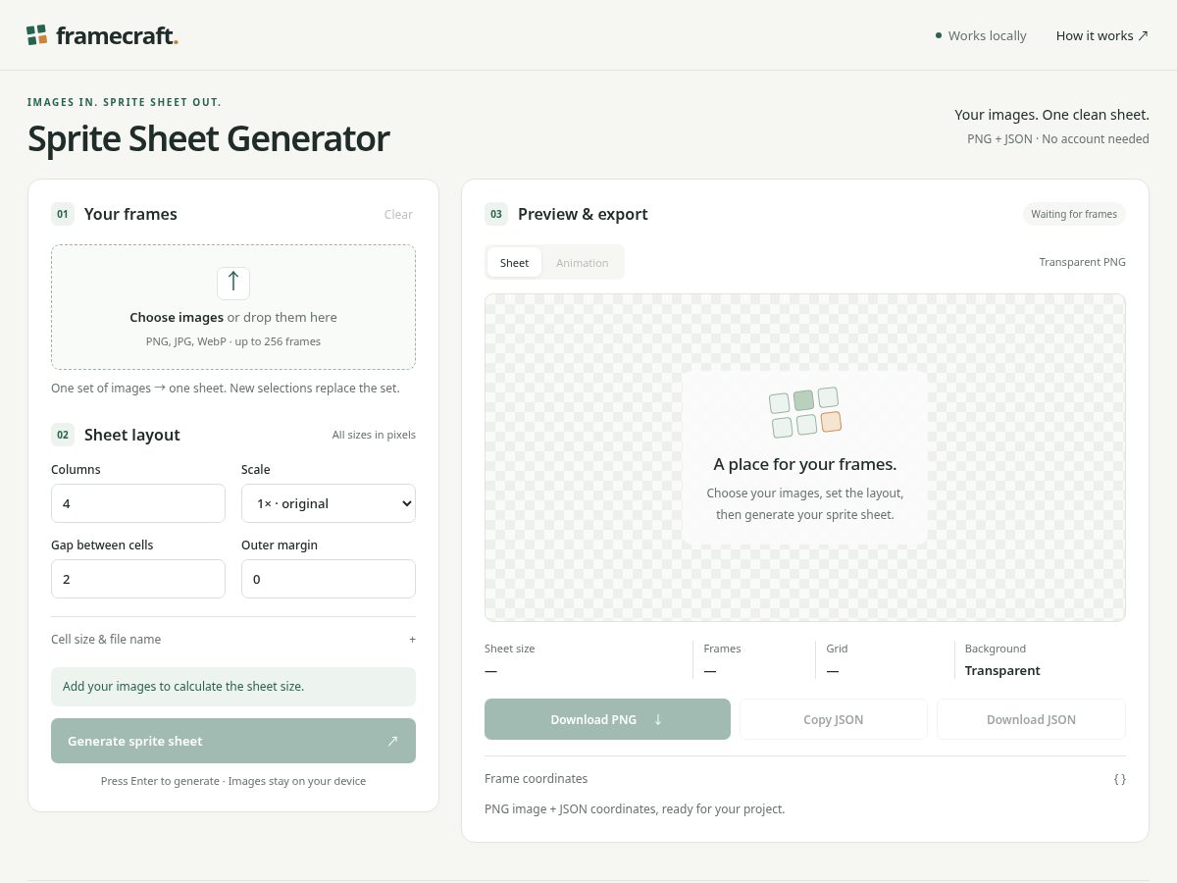
Task: Click the Add your images to calculate notice
Action: 233,687
